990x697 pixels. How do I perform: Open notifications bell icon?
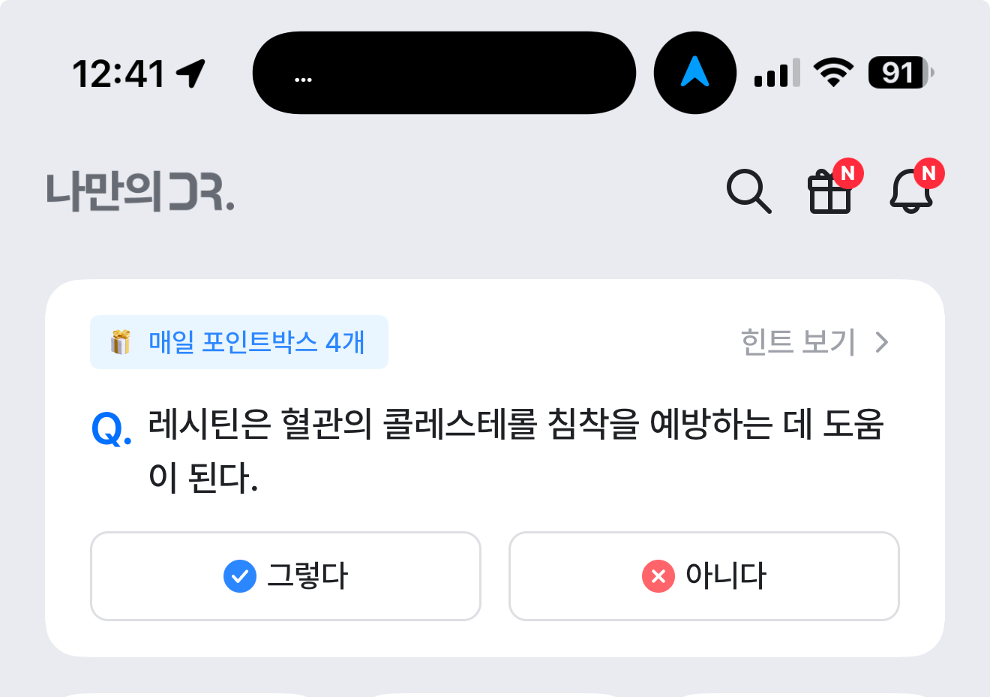pyautogui.click(x=911, y=191)
